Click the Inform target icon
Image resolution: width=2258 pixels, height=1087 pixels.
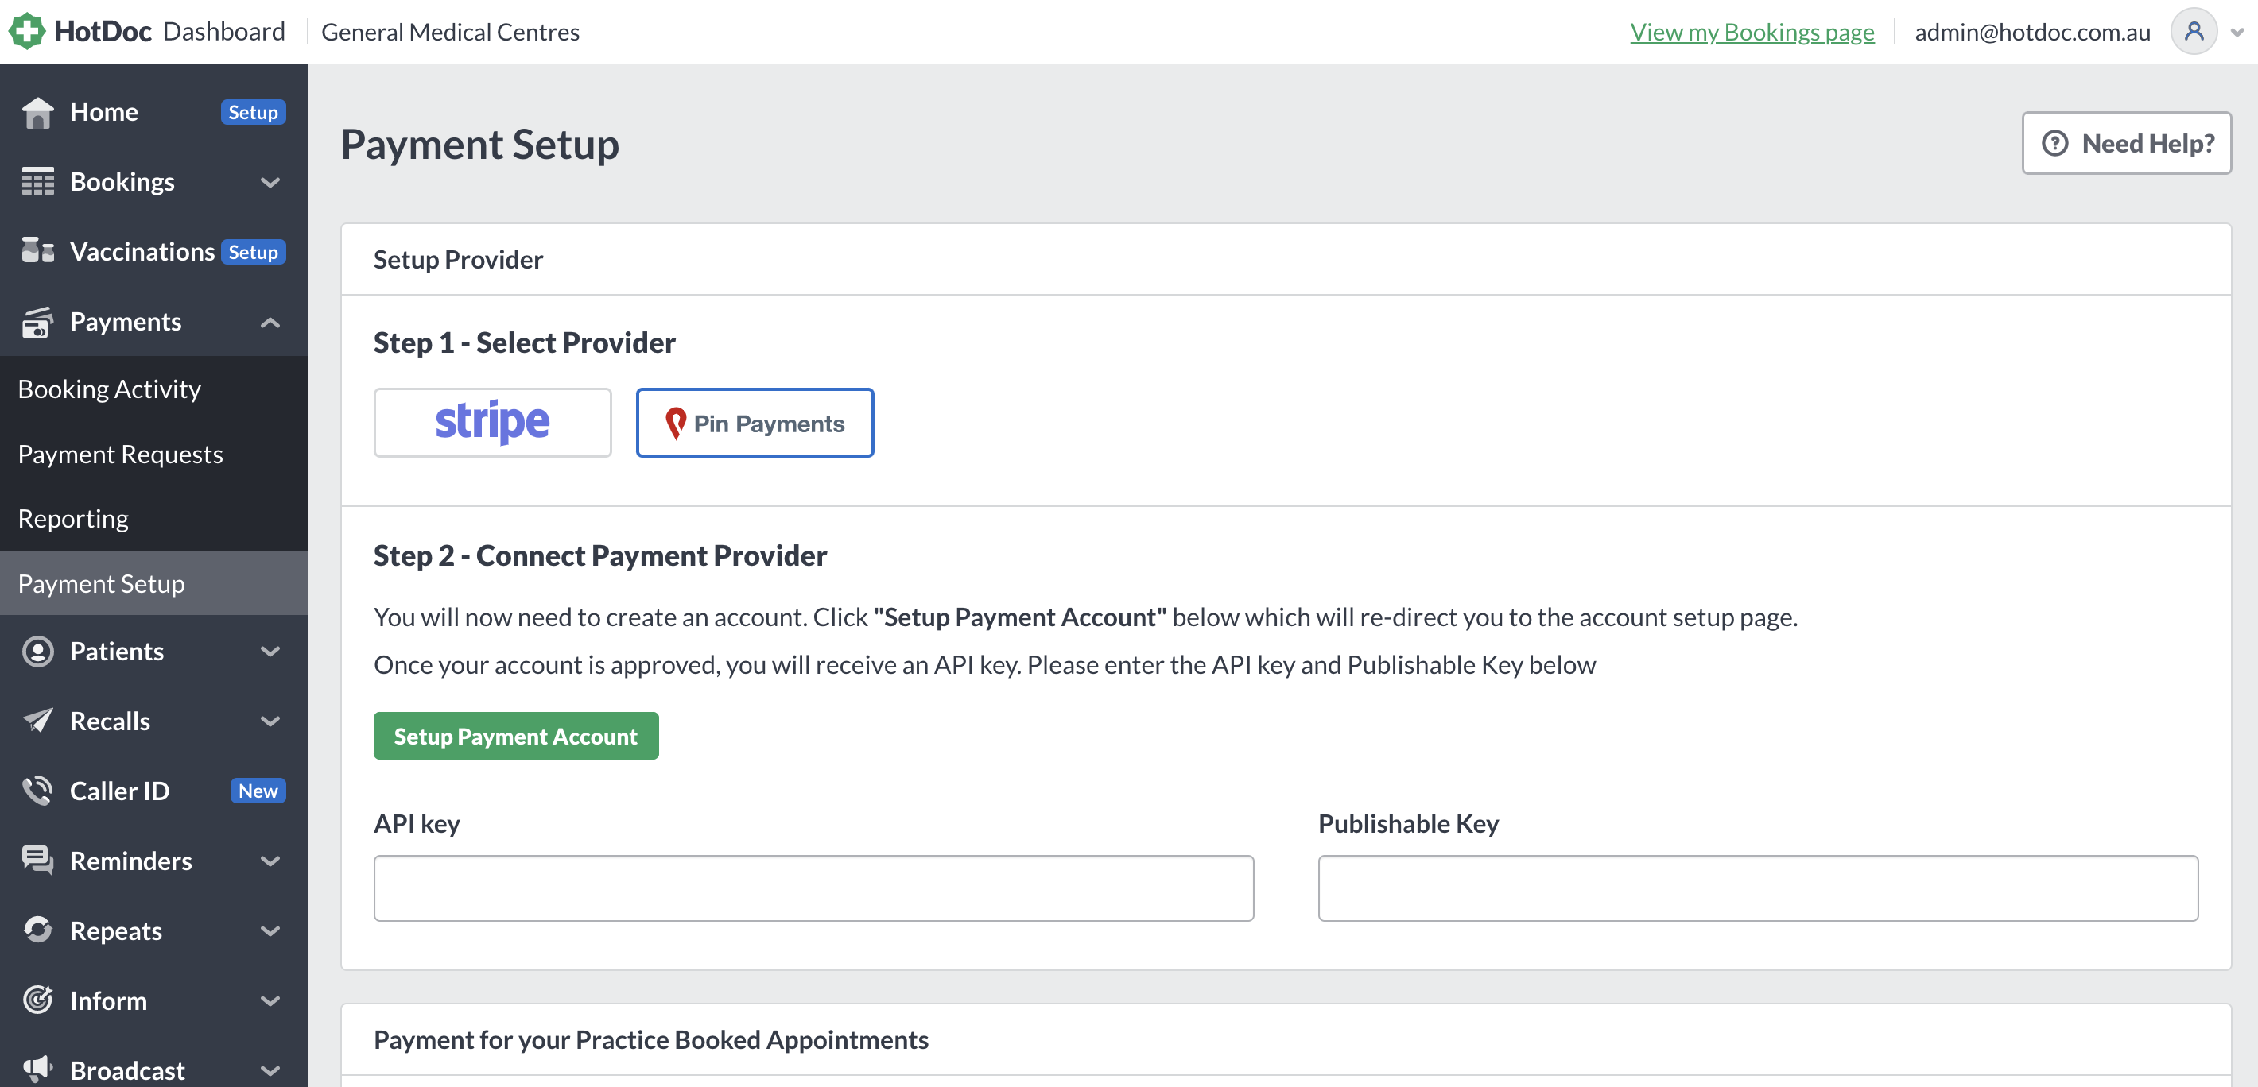pyautogui.click(x=37, y=1000)
